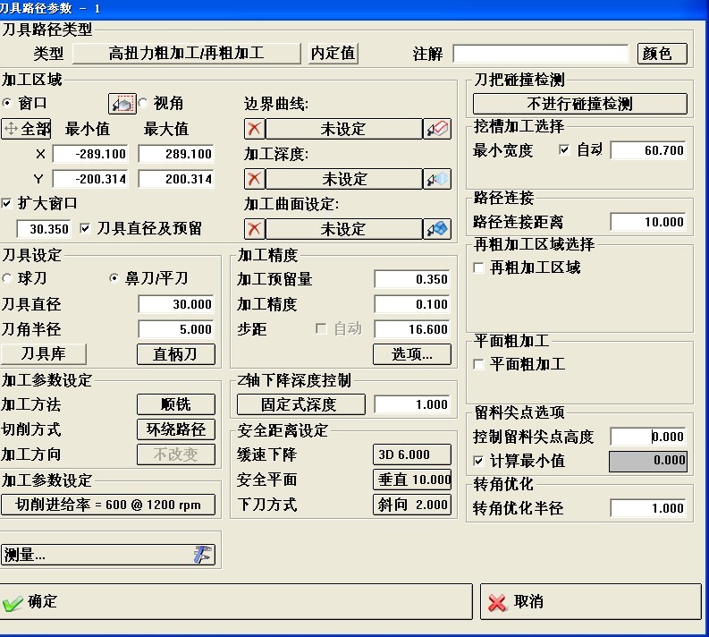This screenshot has height=637, width=709.
Task: Toggle 刀具直径及预留 checkbox
Action: tap(85, 228)
